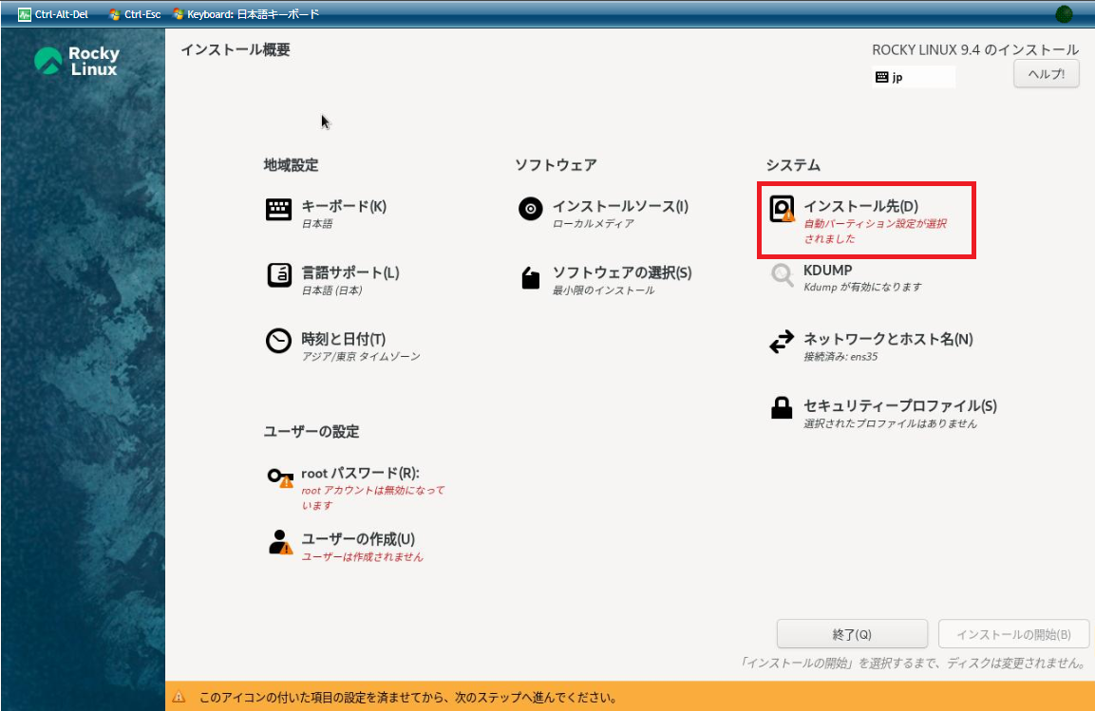1095x711 pixels.
Task: Click the user icon for ユーザーの作成
Action: 279,542
